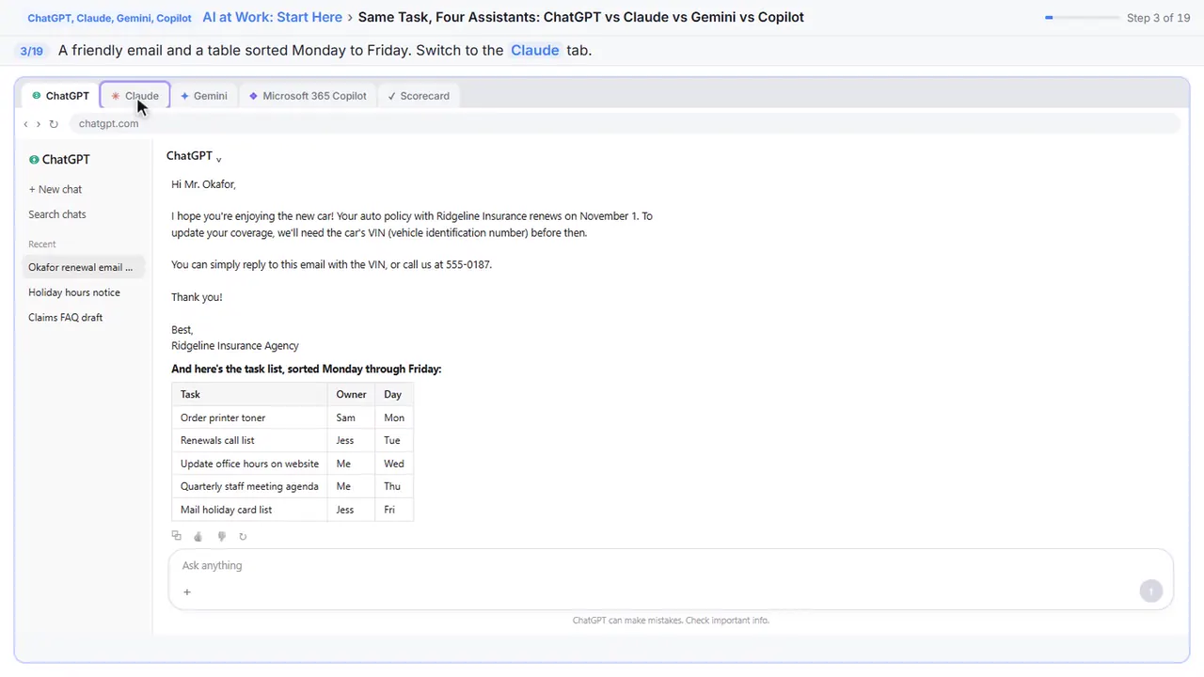Select the ChatGPT tab
Screen dimensions: 1204x677
pyautogui.click(x=60, y=96)
